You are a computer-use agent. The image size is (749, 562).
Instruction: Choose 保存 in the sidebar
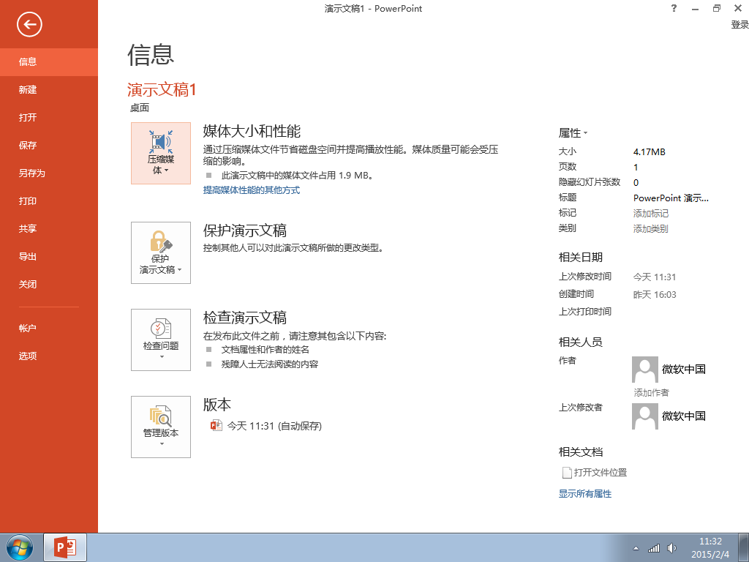pos(49,145)
